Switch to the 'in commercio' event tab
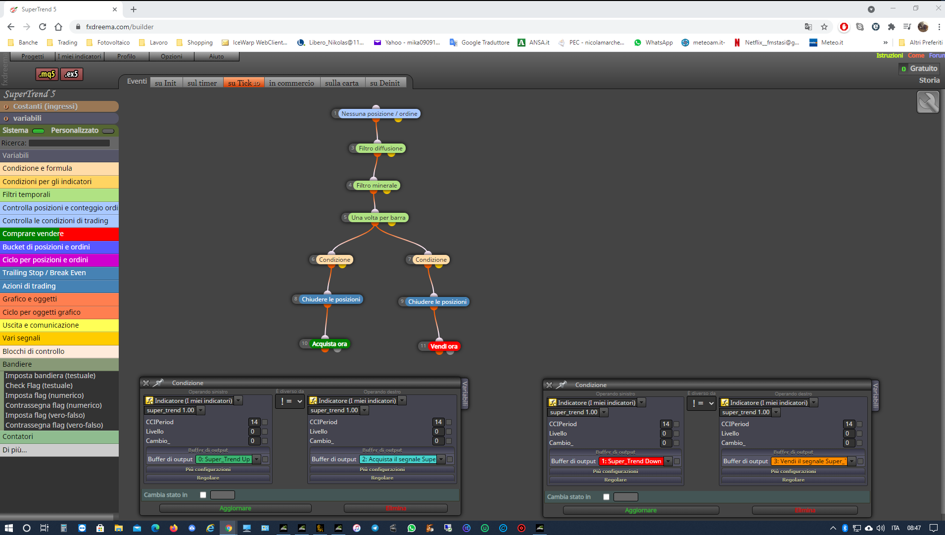 point(291,83)
